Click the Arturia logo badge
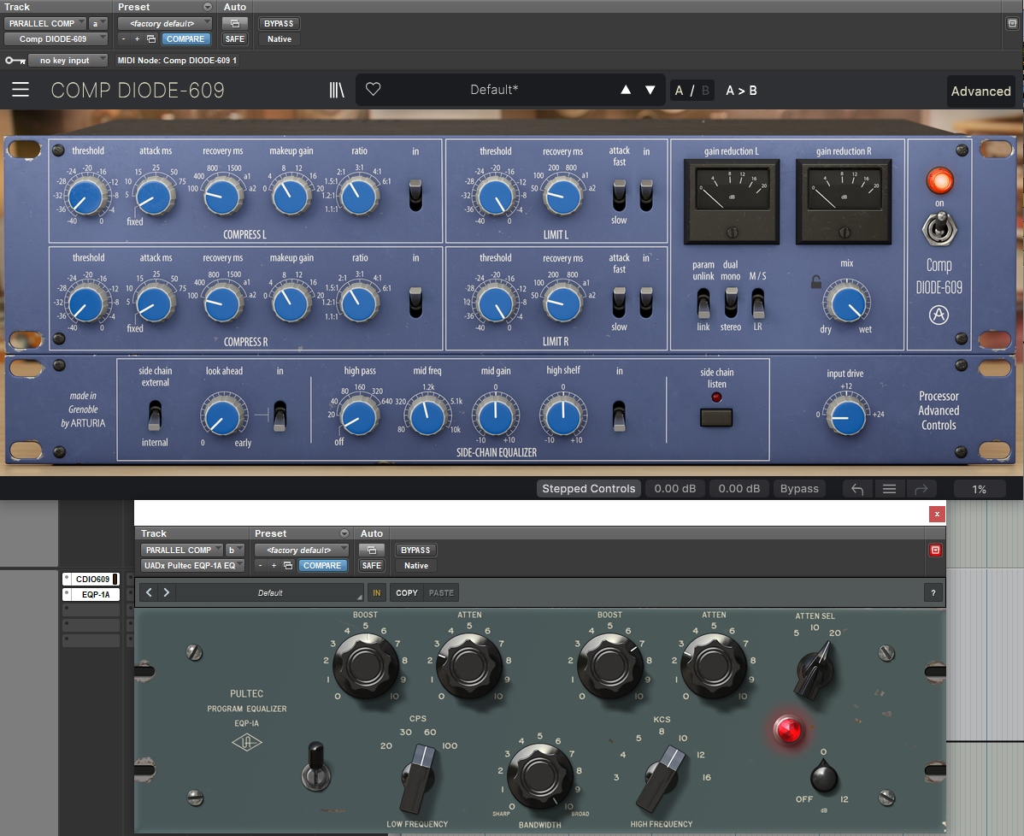1024x836 pixels. (939, 315)
